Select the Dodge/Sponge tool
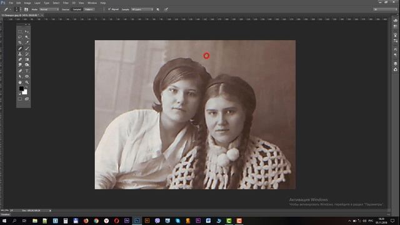 click(x=27, y=65)
